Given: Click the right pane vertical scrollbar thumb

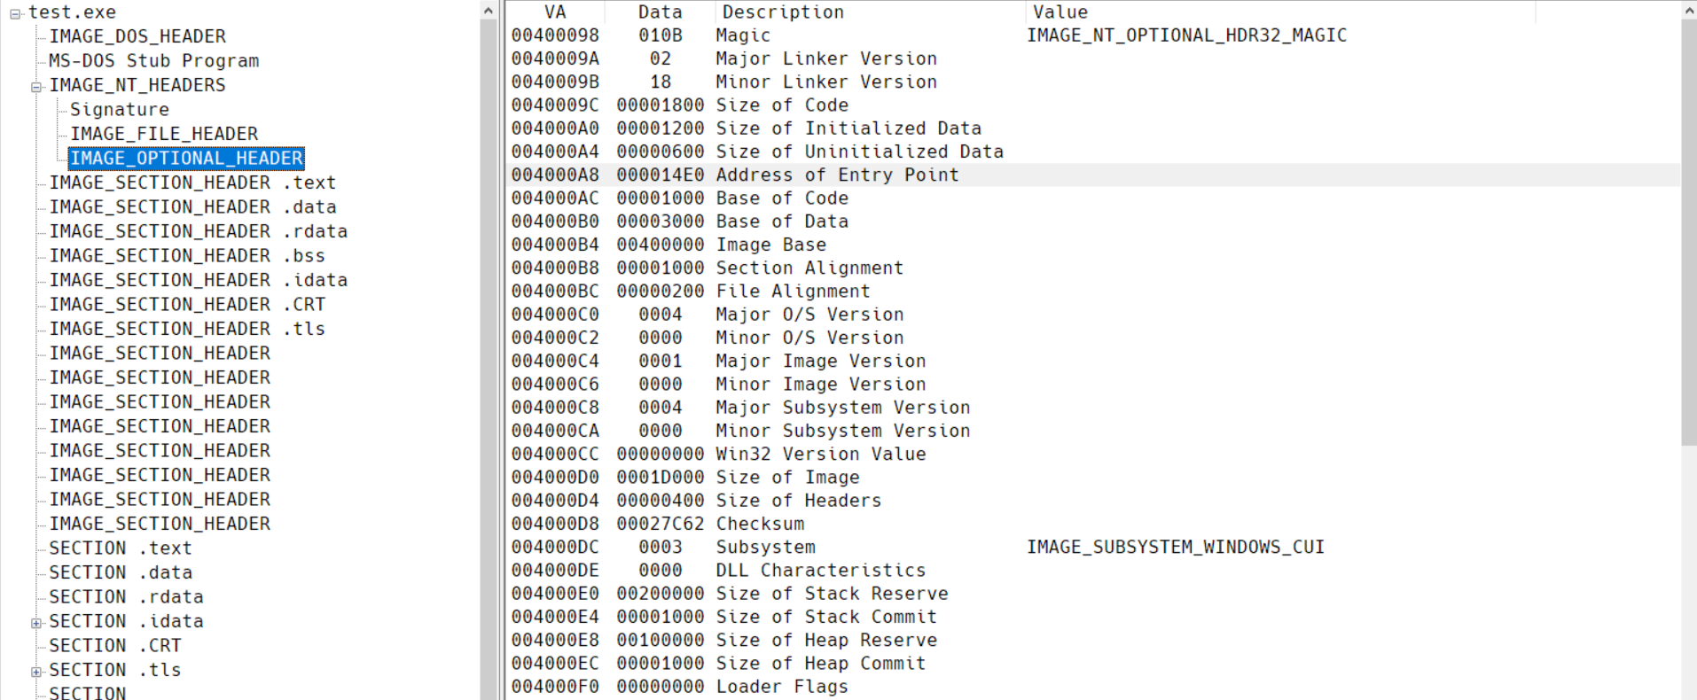Looking at the screenshot, I should [1688, 230].
